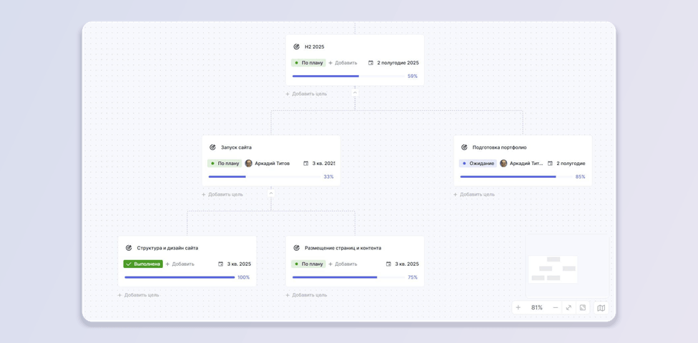Open the По плану status on H2 2025

tap(308, 63)
